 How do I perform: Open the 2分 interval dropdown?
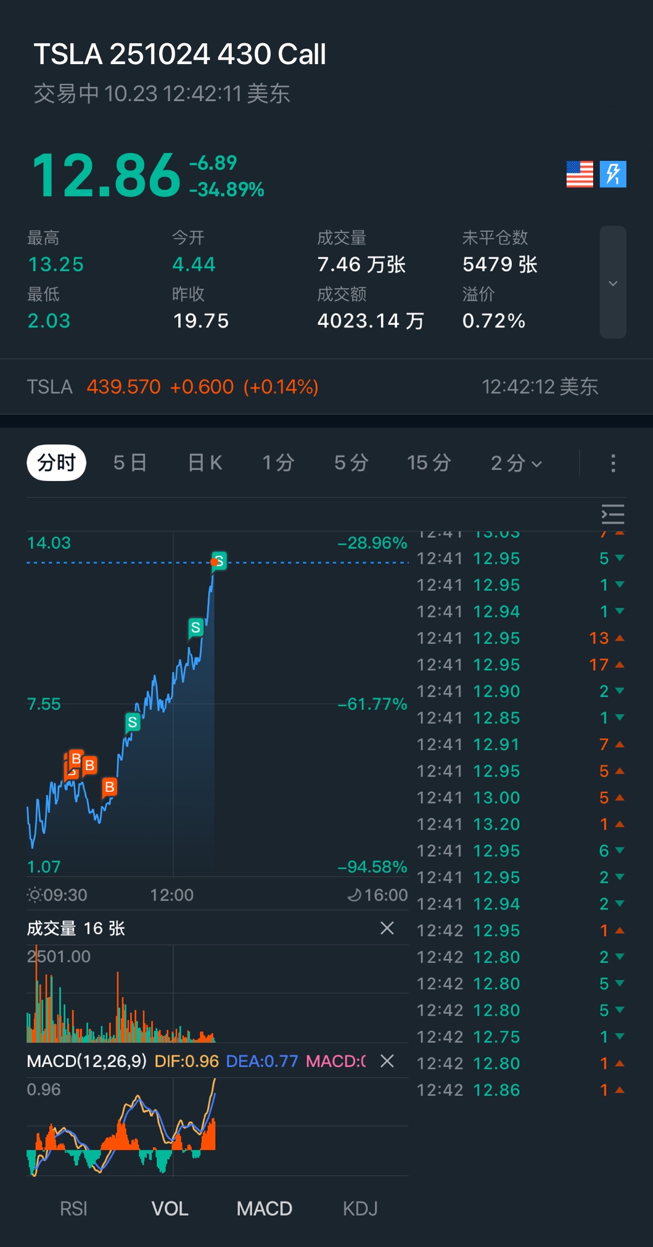coord(516,463)
